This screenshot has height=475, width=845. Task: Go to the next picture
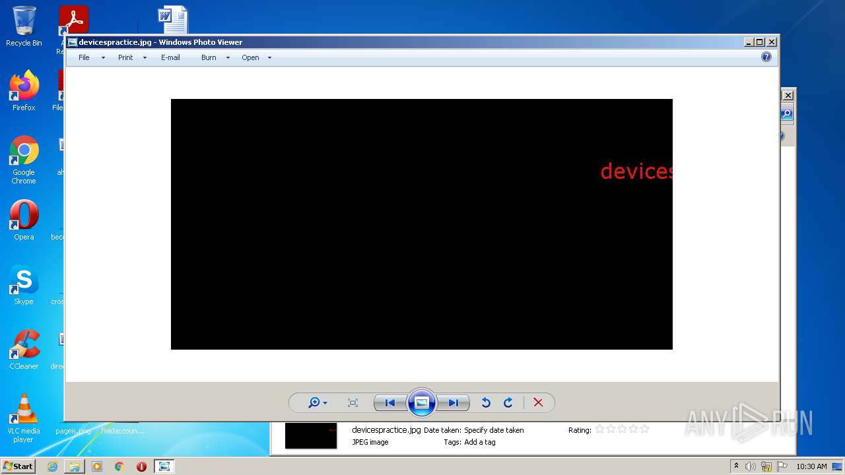[453, 402]
